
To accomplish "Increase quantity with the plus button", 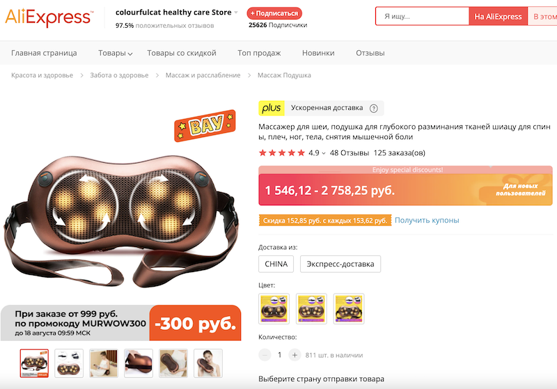I will tap(295, 355).
